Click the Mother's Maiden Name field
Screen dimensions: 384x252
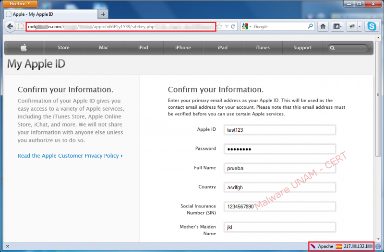(x=280, y=227)
